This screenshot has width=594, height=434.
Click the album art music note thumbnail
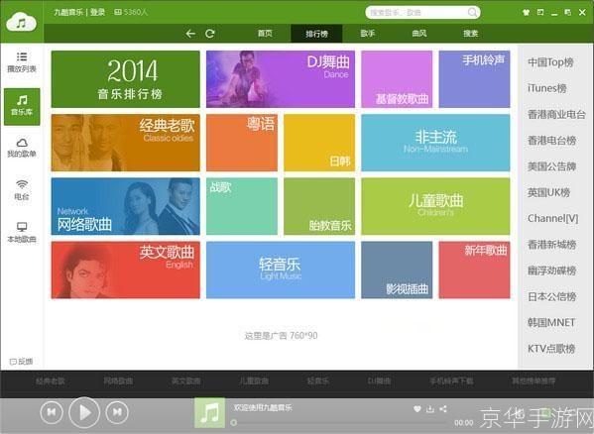coord(209,412)
